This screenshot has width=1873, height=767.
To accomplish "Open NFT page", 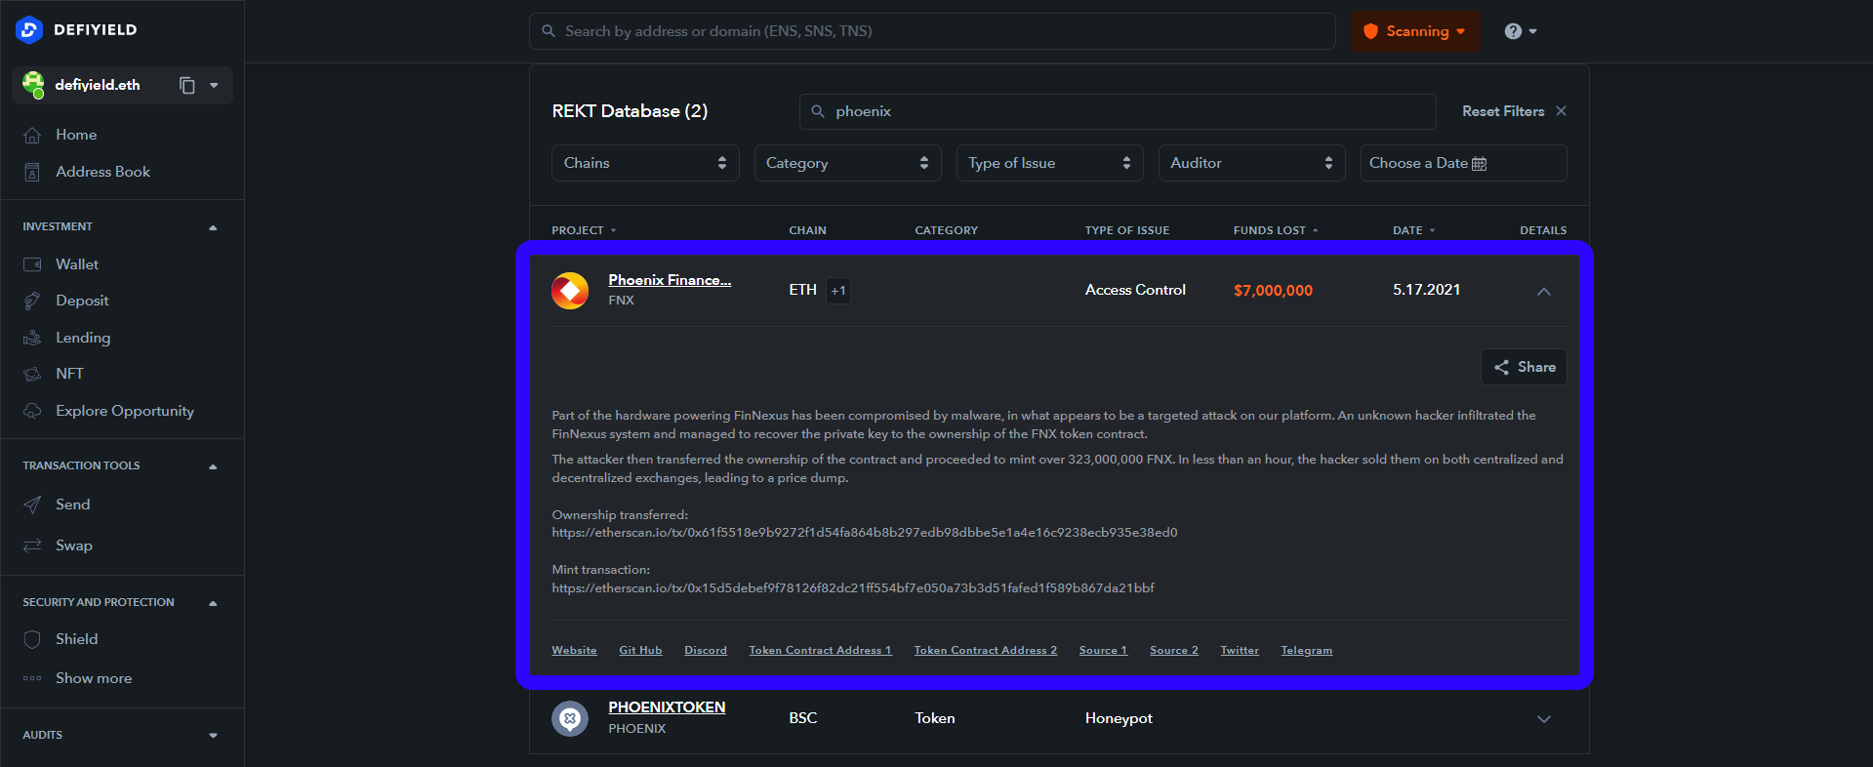I will click(x=69, y=374).
